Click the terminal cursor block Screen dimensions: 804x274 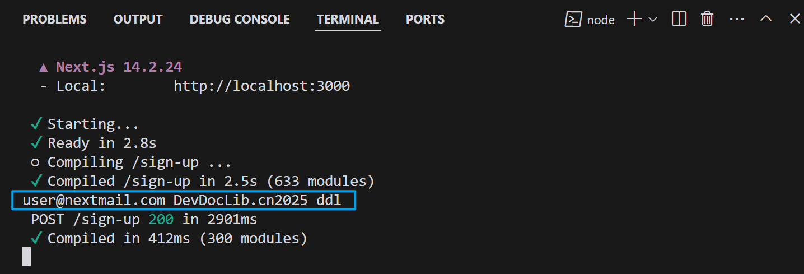point(26,257)
